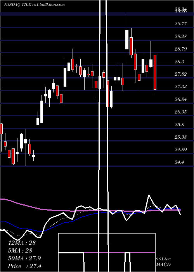Click the 26.35 price axis label

(x=181, y=112)
